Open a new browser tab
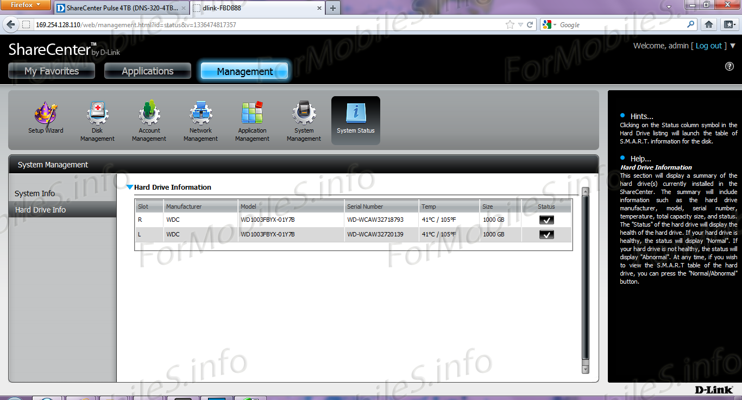Viewport: 742px width, 400px height. coord(332,8)
